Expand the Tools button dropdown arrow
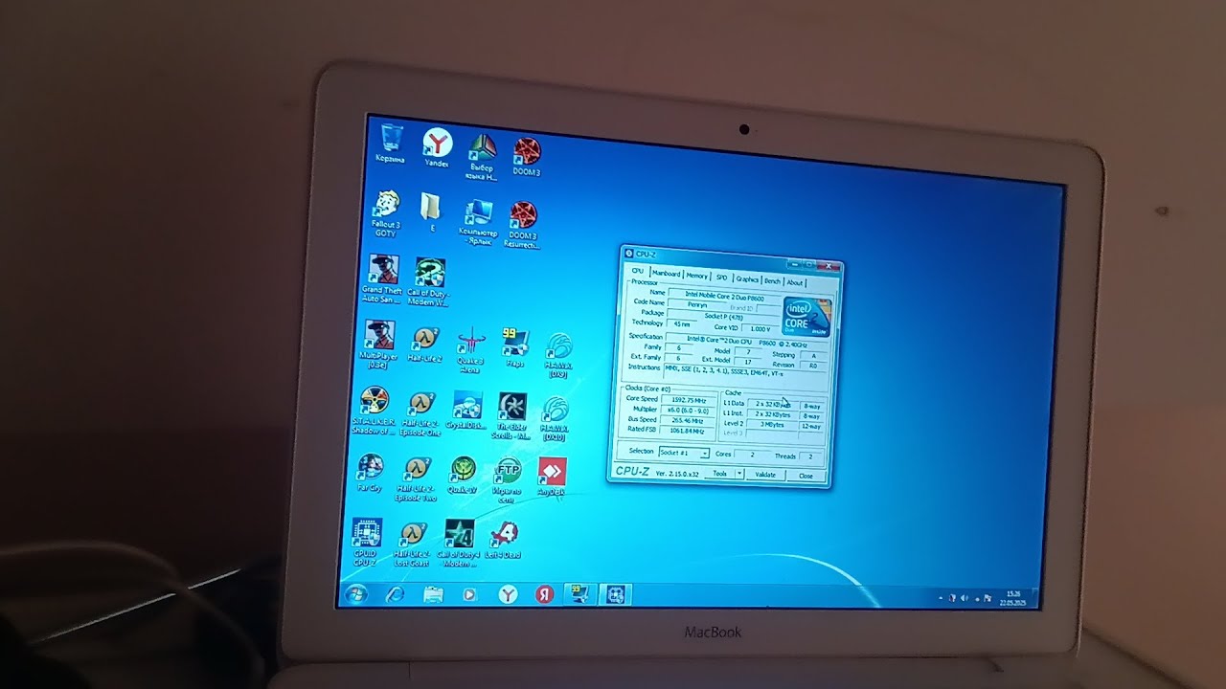 click(x=739, y=474)
